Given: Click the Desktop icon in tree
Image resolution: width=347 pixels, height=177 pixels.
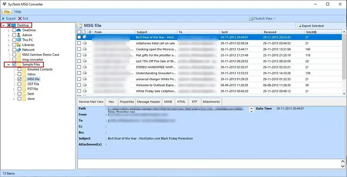Looking at the screenshot, I should 14,25.
